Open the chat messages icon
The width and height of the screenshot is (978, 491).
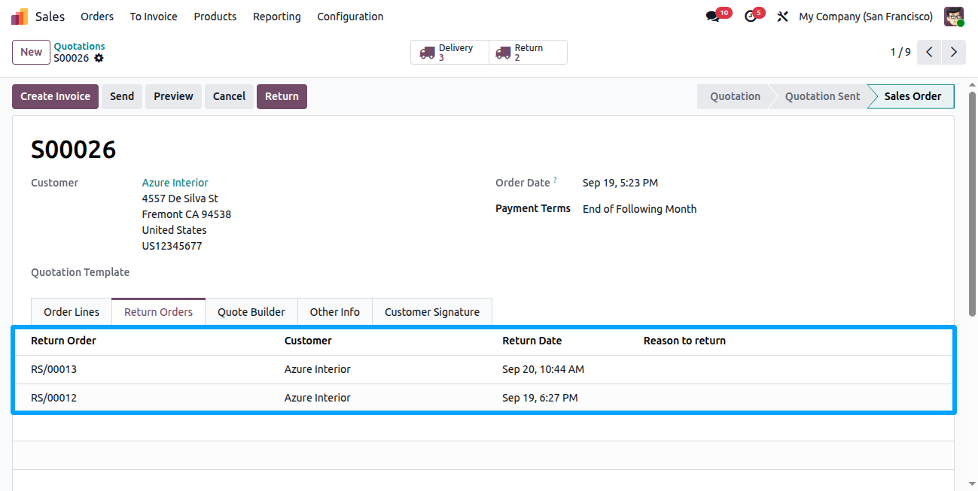click(x=712, y=17)
